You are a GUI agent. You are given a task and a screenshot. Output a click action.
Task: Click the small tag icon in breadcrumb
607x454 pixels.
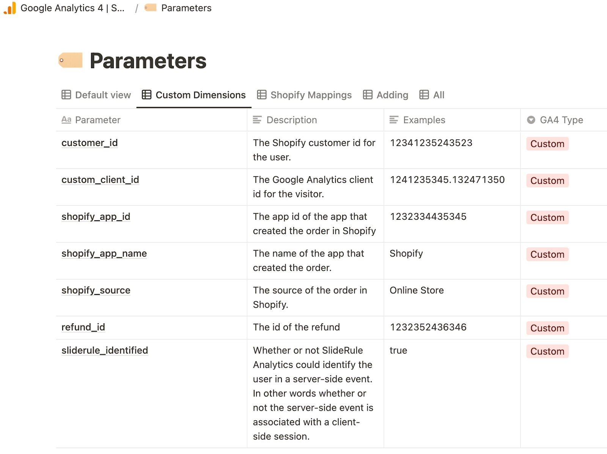[151, 8]
